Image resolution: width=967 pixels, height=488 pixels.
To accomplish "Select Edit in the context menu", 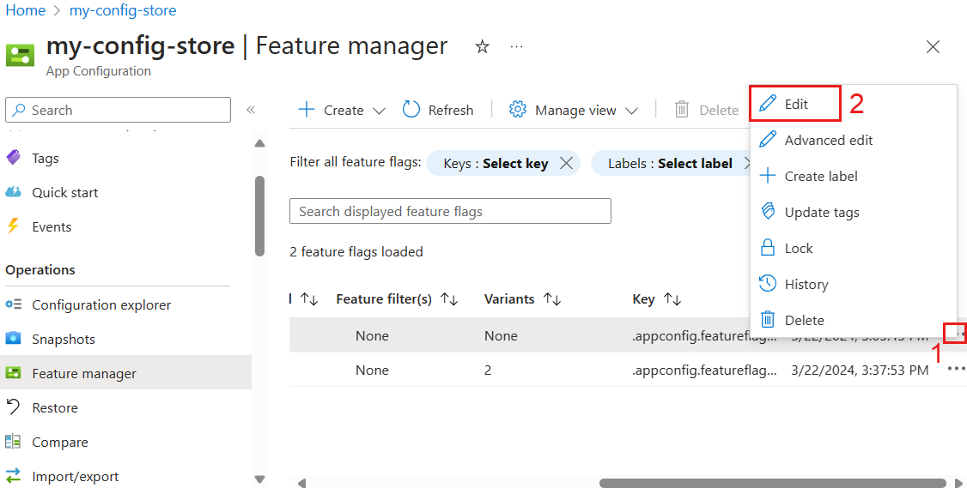I will [x=795, y=104].
